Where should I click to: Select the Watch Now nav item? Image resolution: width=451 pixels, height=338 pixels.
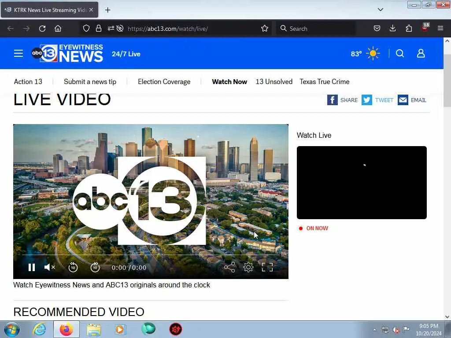tap(229, 81)
